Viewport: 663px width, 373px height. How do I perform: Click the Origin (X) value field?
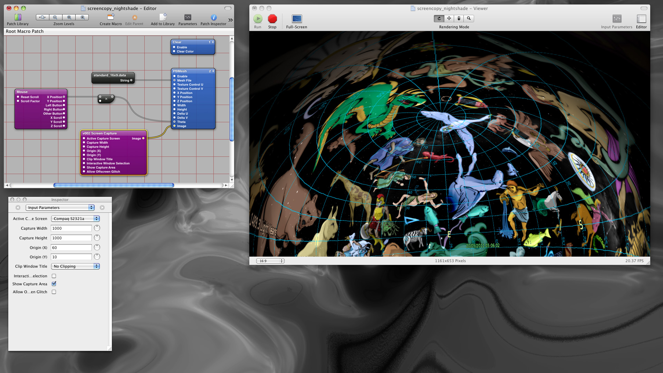point(71,248)
